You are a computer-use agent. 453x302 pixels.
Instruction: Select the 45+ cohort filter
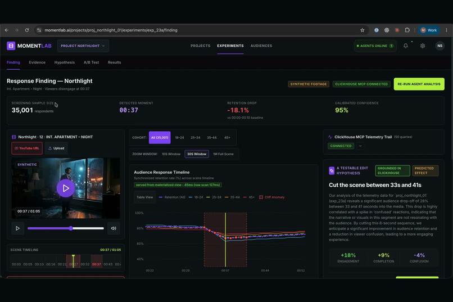click(228, 138)
